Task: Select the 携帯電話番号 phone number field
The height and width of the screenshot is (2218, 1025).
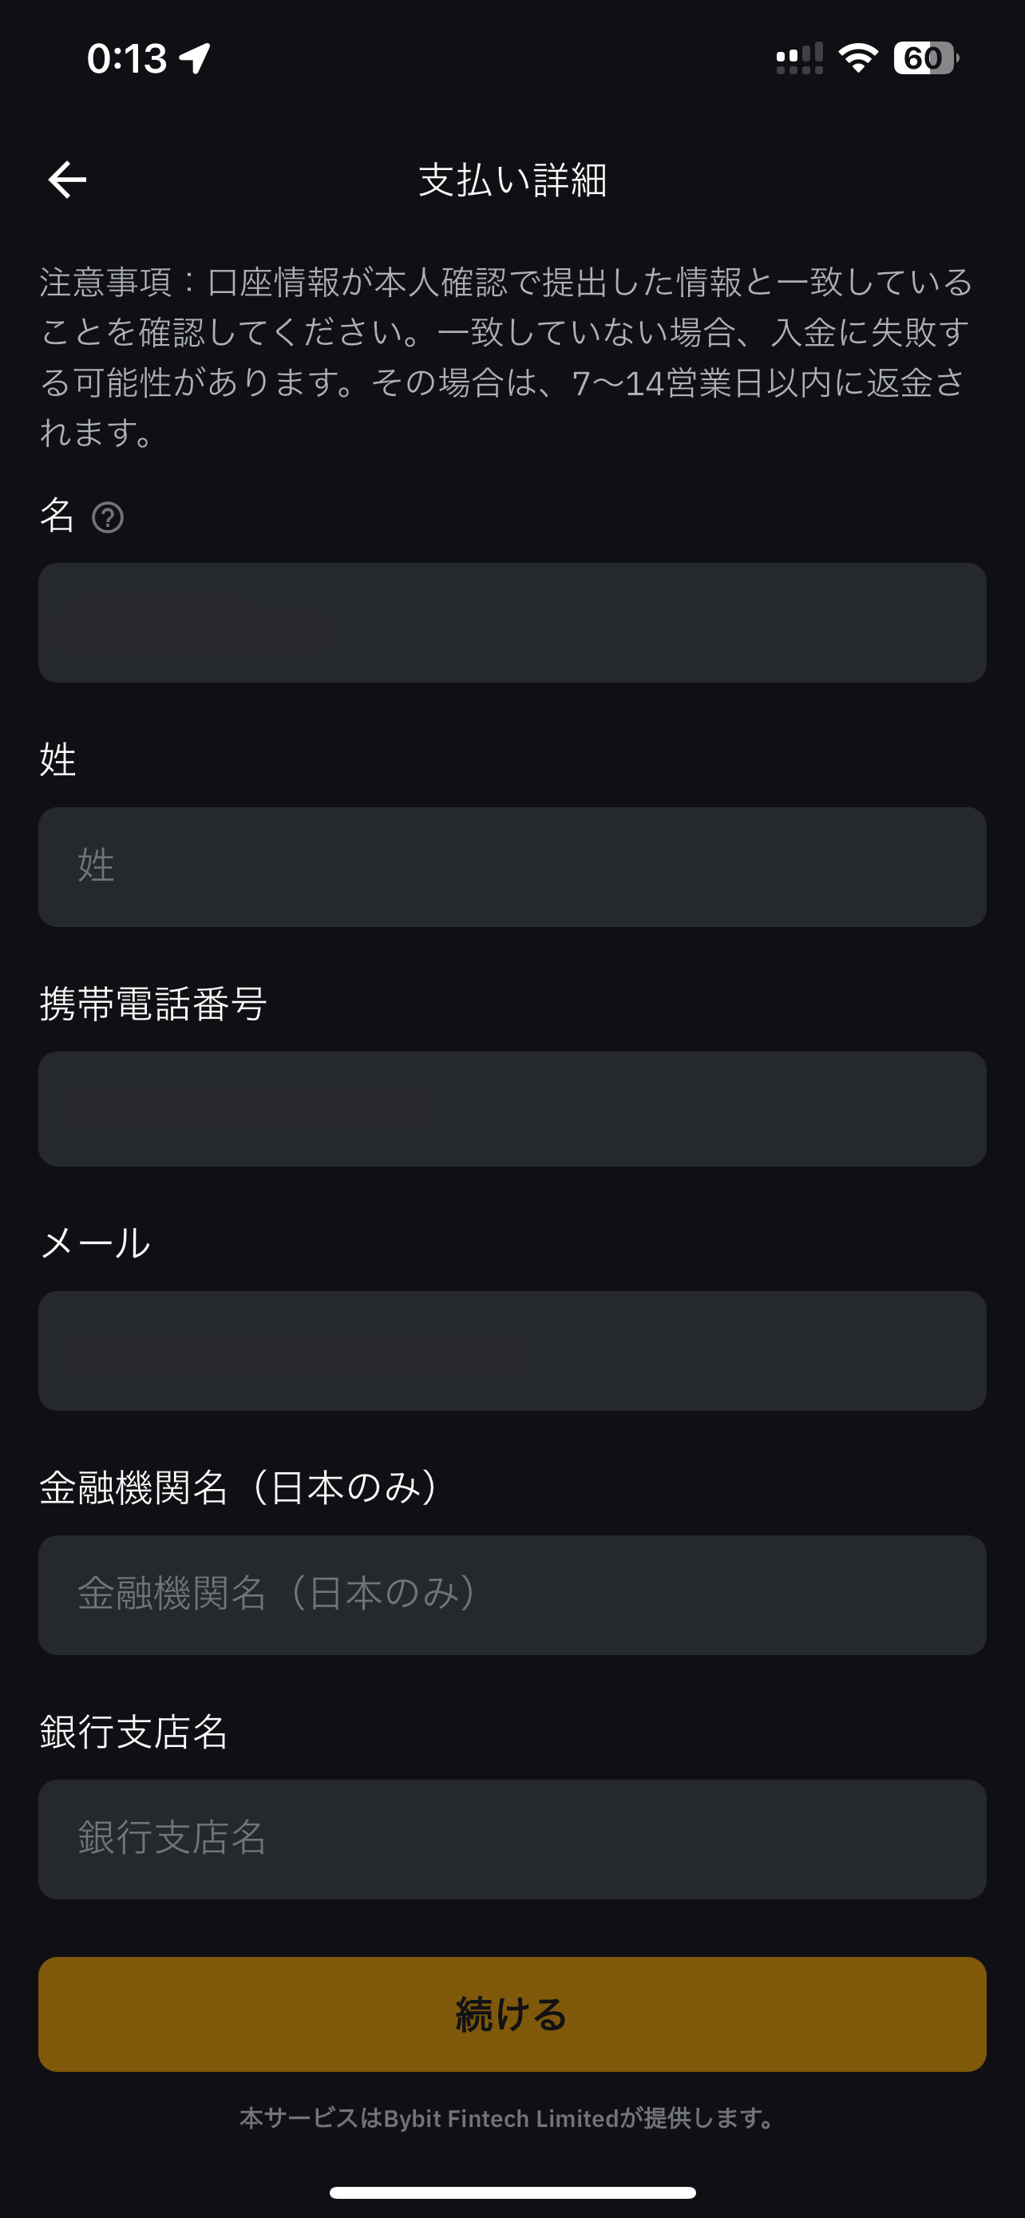Action: pyautogui.click(x=512, y=1109)
